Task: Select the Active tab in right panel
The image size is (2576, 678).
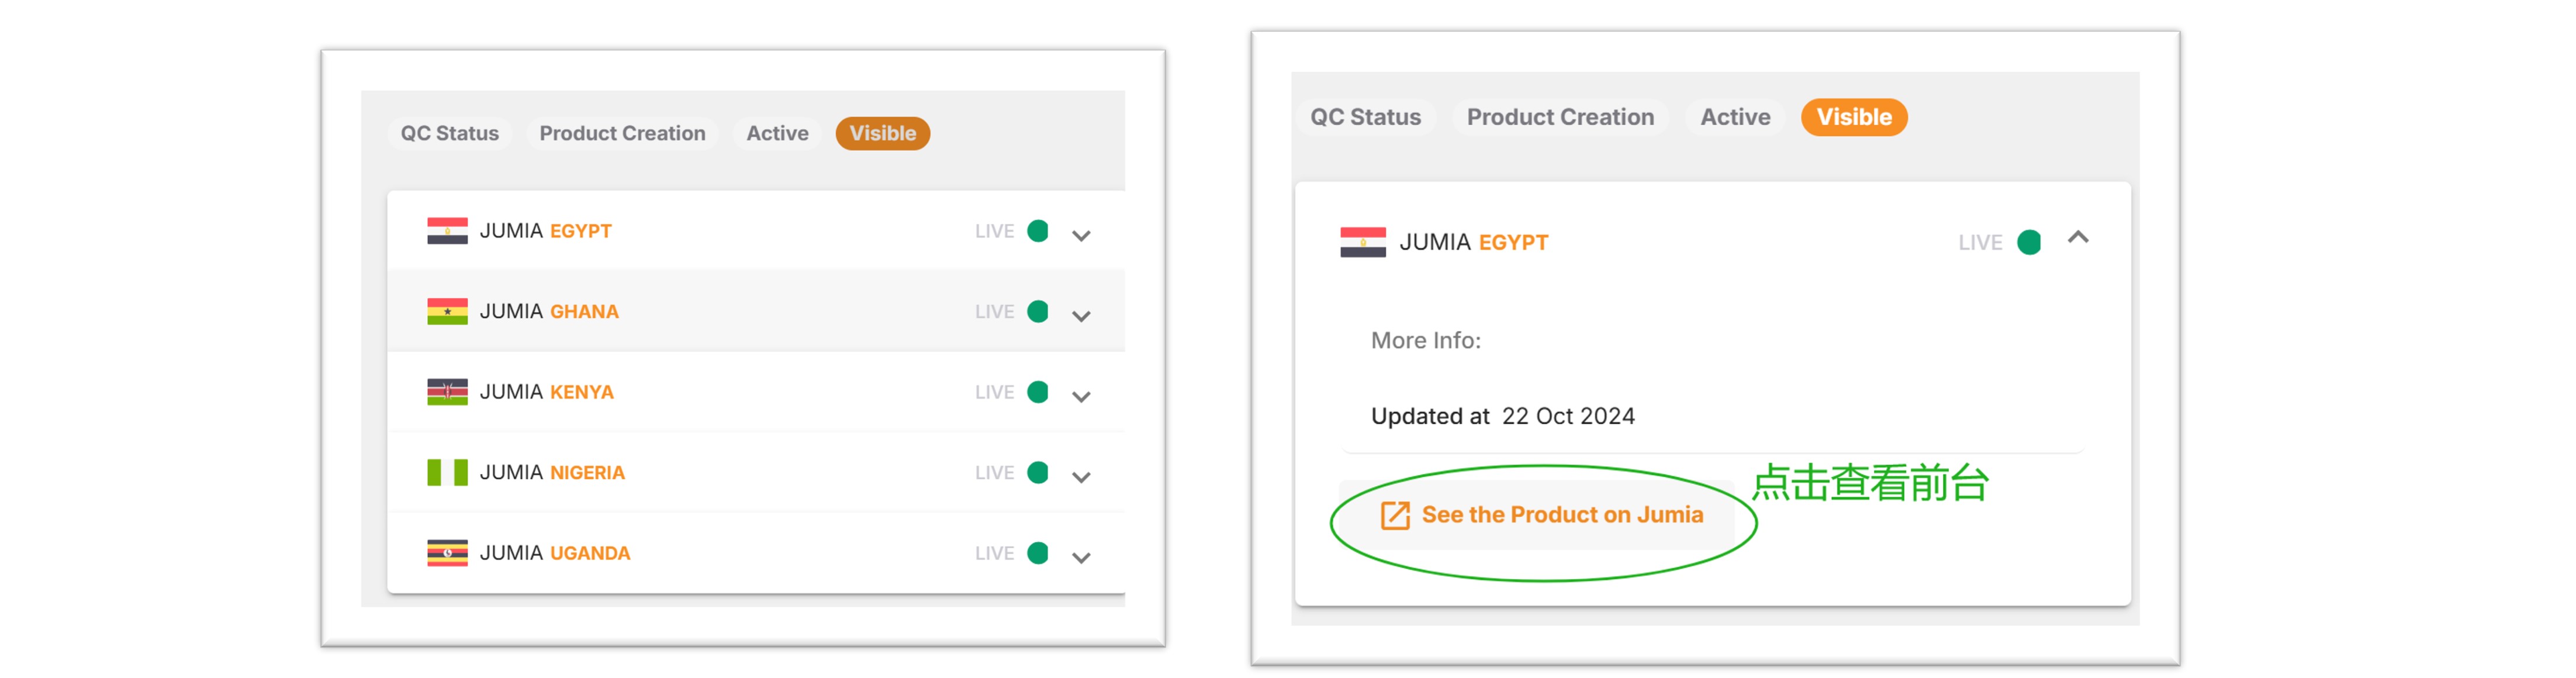Action: (1734, 117)
